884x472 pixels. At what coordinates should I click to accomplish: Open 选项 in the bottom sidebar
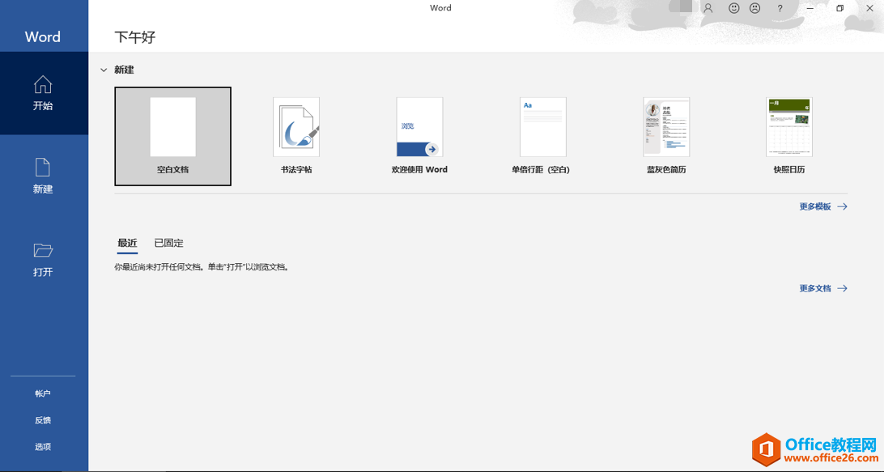(x=43, y=447)
